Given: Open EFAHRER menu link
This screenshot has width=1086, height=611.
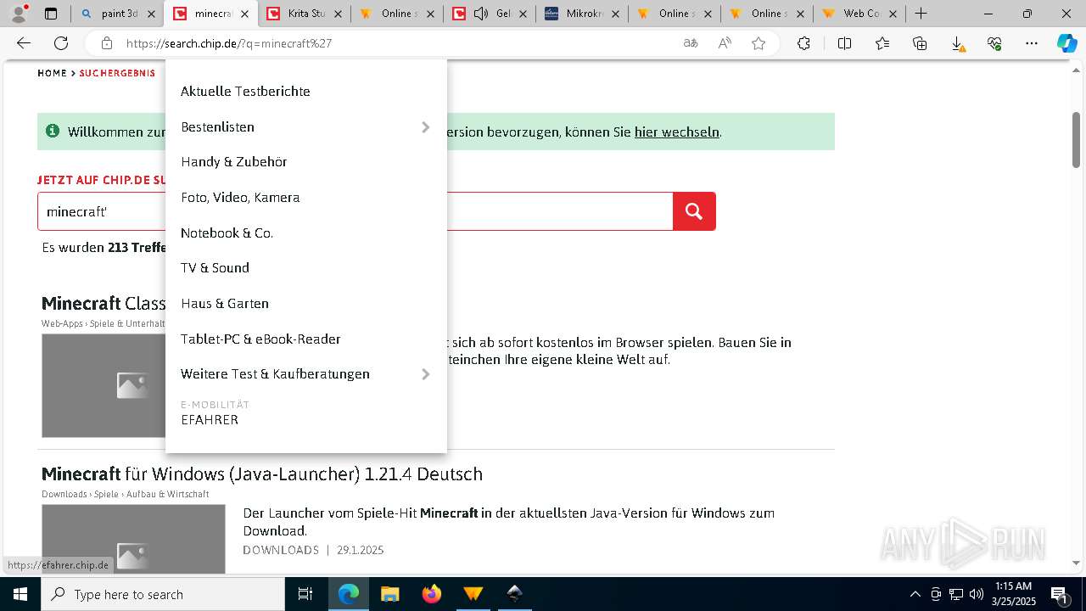Looking at the screenshot, I should coord(210,420).
